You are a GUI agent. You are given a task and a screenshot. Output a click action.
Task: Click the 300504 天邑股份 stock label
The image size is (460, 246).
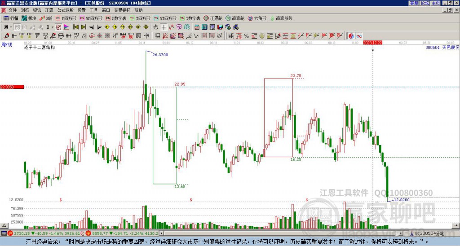(442, 47)
